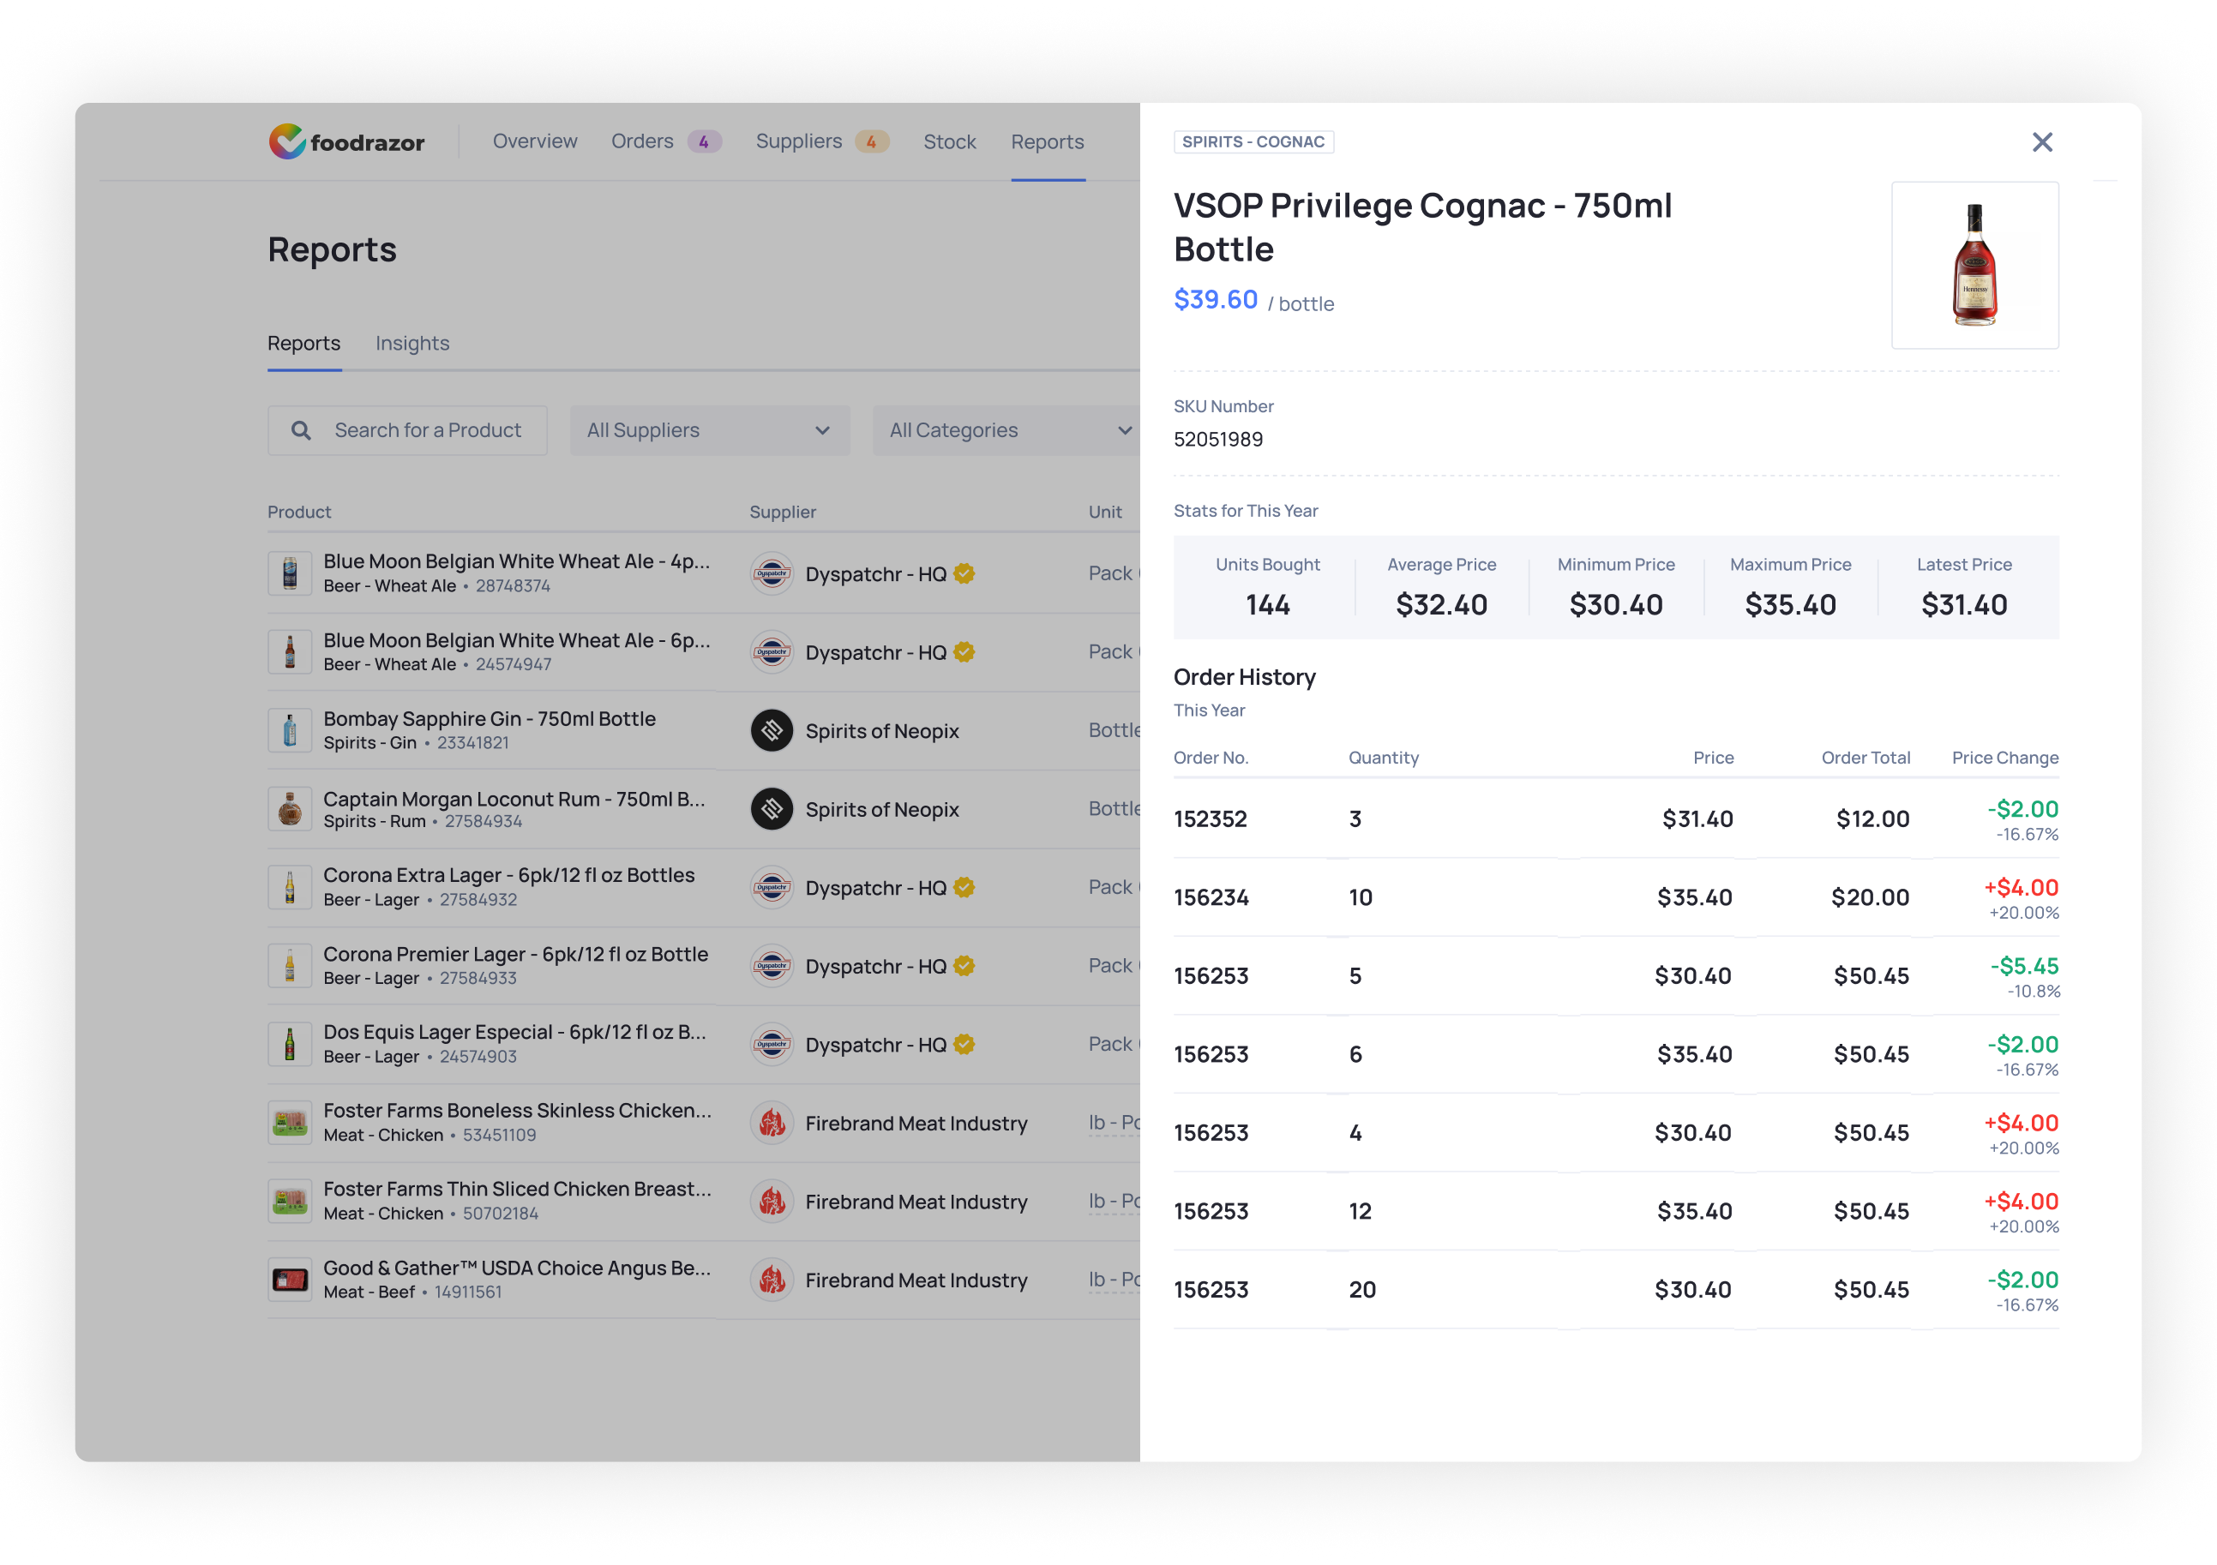Click SKU number 52051989
This screenshot has width=2217, height=1565.
[1217, 440]
